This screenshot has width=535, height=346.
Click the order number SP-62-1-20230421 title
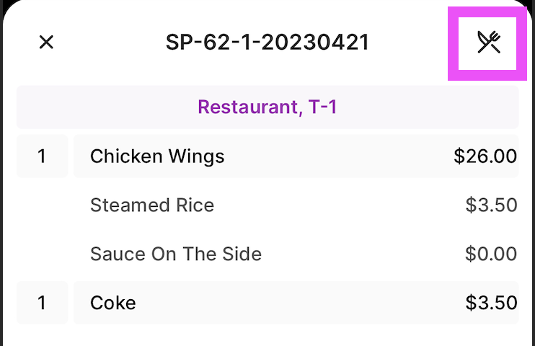267,43
